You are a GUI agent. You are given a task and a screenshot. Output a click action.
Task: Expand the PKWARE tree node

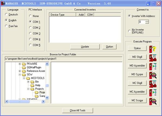(x=20, y=64)
